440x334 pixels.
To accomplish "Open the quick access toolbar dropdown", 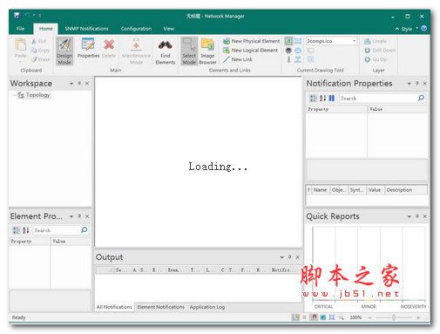I will pyautogui.click(x=40, y=15).
